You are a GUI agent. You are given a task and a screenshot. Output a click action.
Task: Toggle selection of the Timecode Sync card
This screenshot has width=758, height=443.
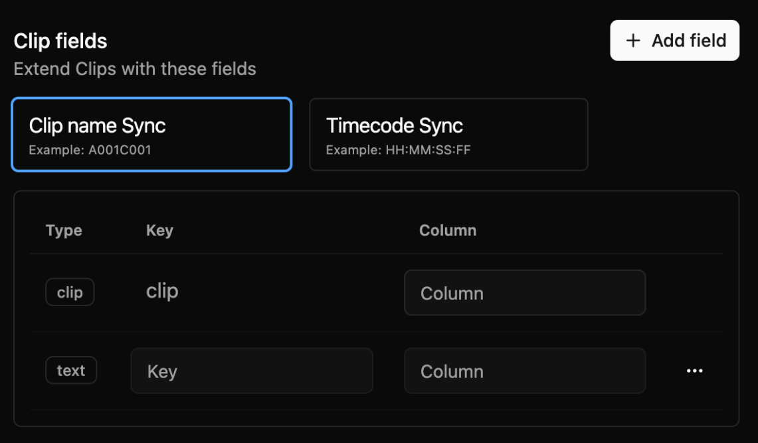point(448,134)
